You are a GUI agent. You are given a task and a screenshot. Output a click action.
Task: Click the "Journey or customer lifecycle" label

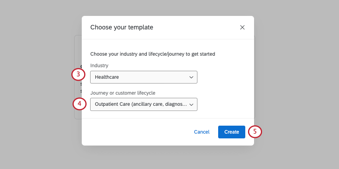click(x=122, y=93)
